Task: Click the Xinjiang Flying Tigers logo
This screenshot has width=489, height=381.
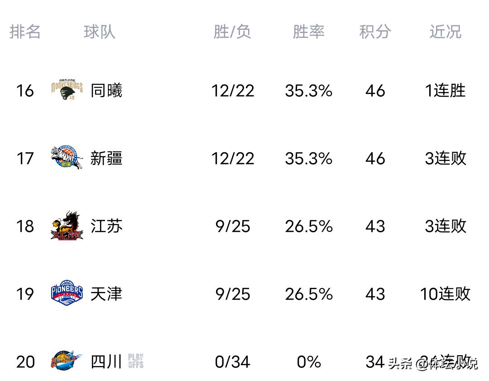Action: [67, 158]
